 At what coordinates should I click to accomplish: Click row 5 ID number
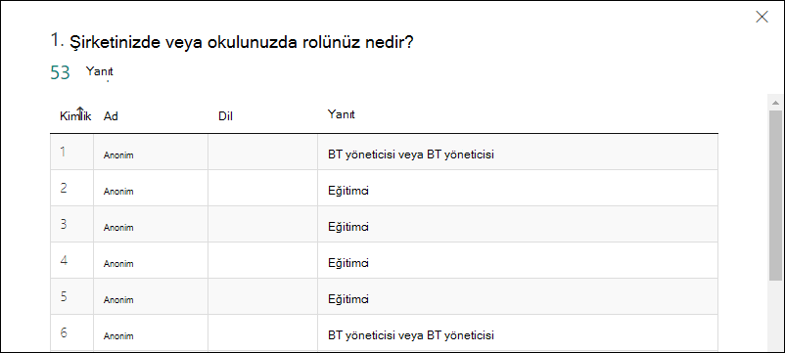tap(64, 296)
